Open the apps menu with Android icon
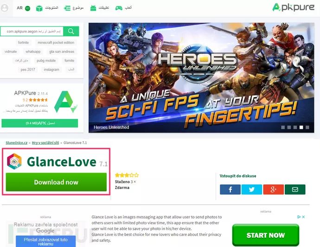The height and width of the screenshot is (247, 320). (99, 8)
